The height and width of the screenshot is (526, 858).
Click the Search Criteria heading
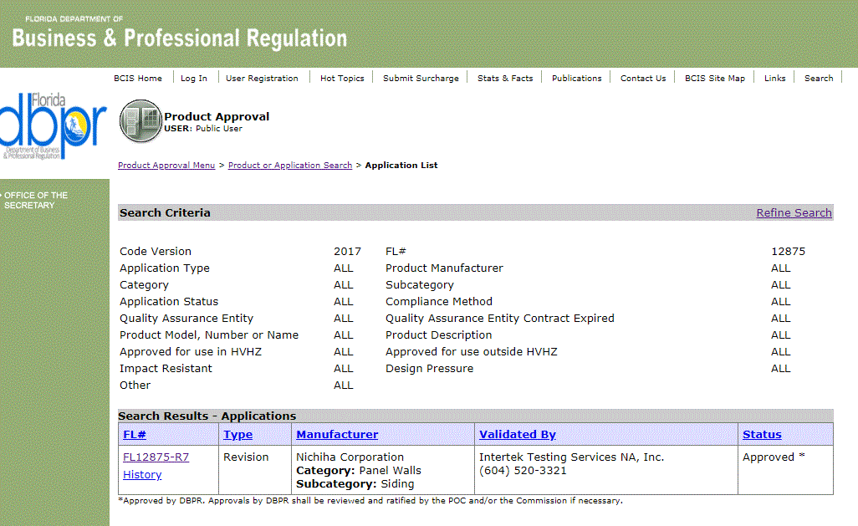tap(165, 213)
